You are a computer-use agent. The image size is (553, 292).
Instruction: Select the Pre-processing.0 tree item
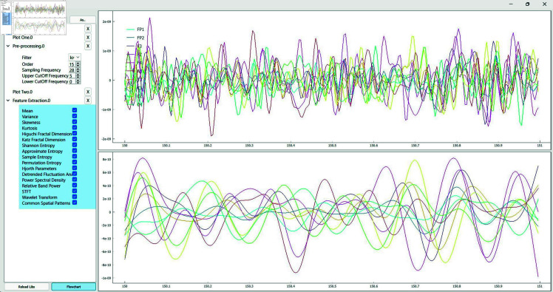[29, 46]
